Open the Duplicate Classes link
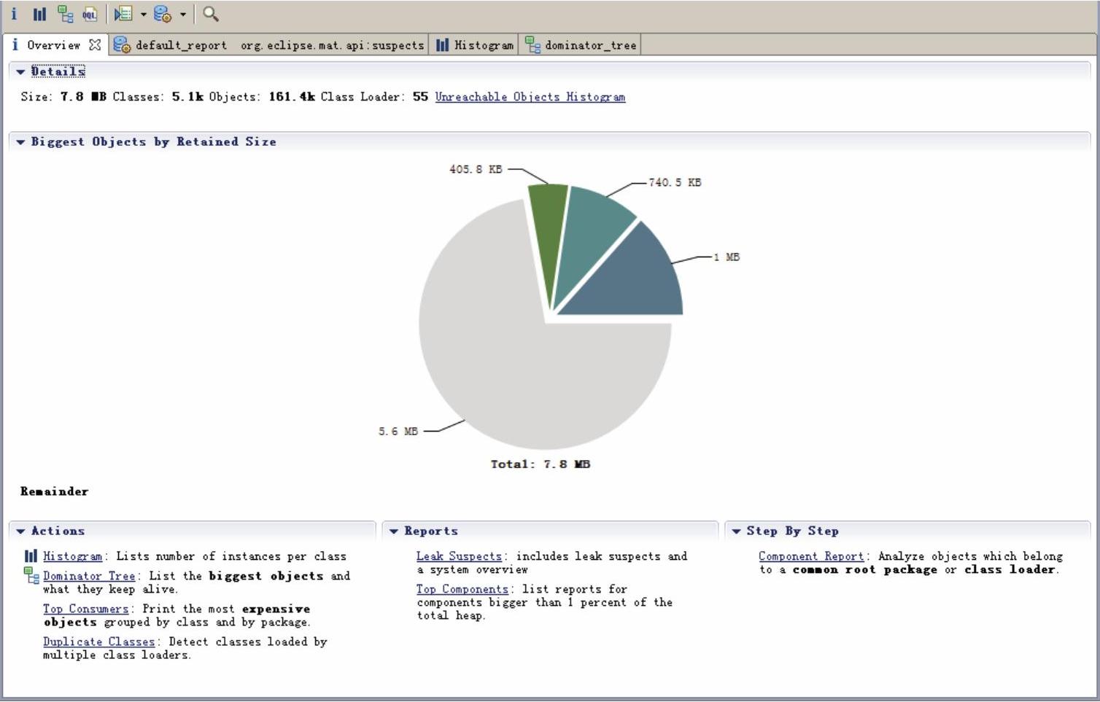 (x=98, y=641)
